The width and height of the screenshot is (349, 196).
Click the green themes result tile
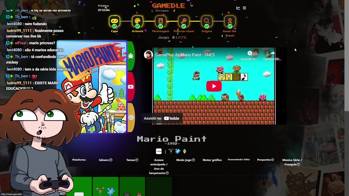pyautogui.click(x=132, y=186)
